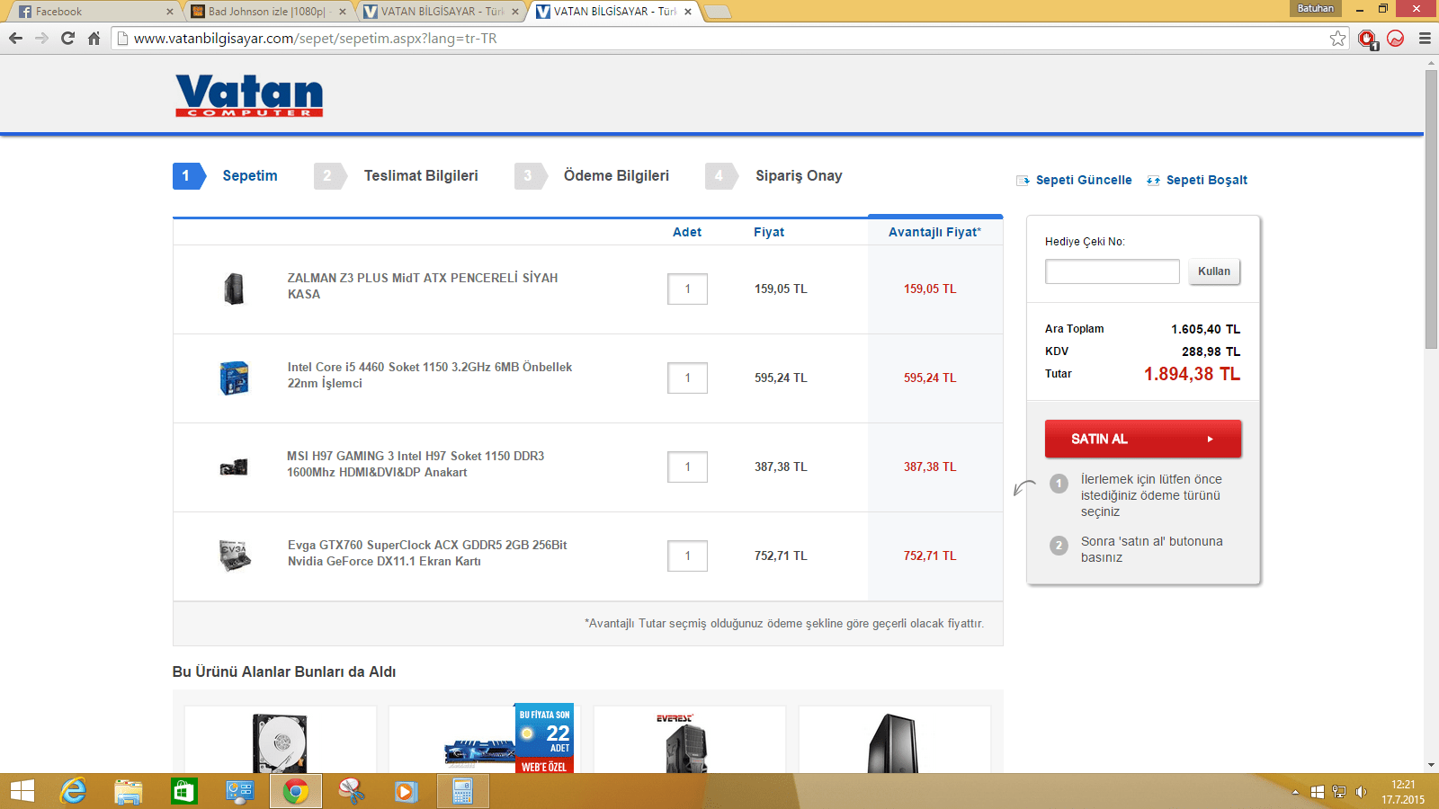
Task: Open the Control Panel taskbar icon
Action: [x=239, y=791]
